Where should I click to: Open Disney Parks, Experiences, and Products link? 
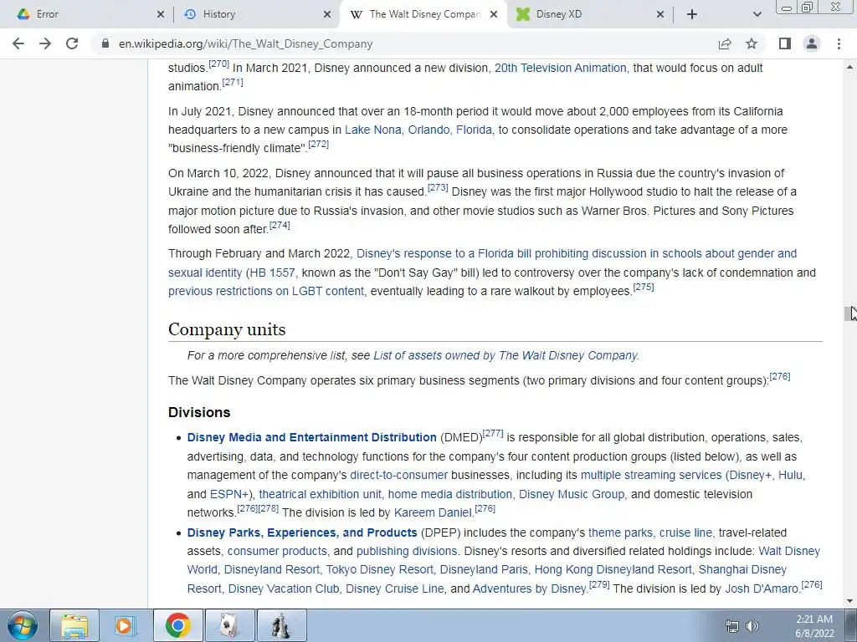302,532
